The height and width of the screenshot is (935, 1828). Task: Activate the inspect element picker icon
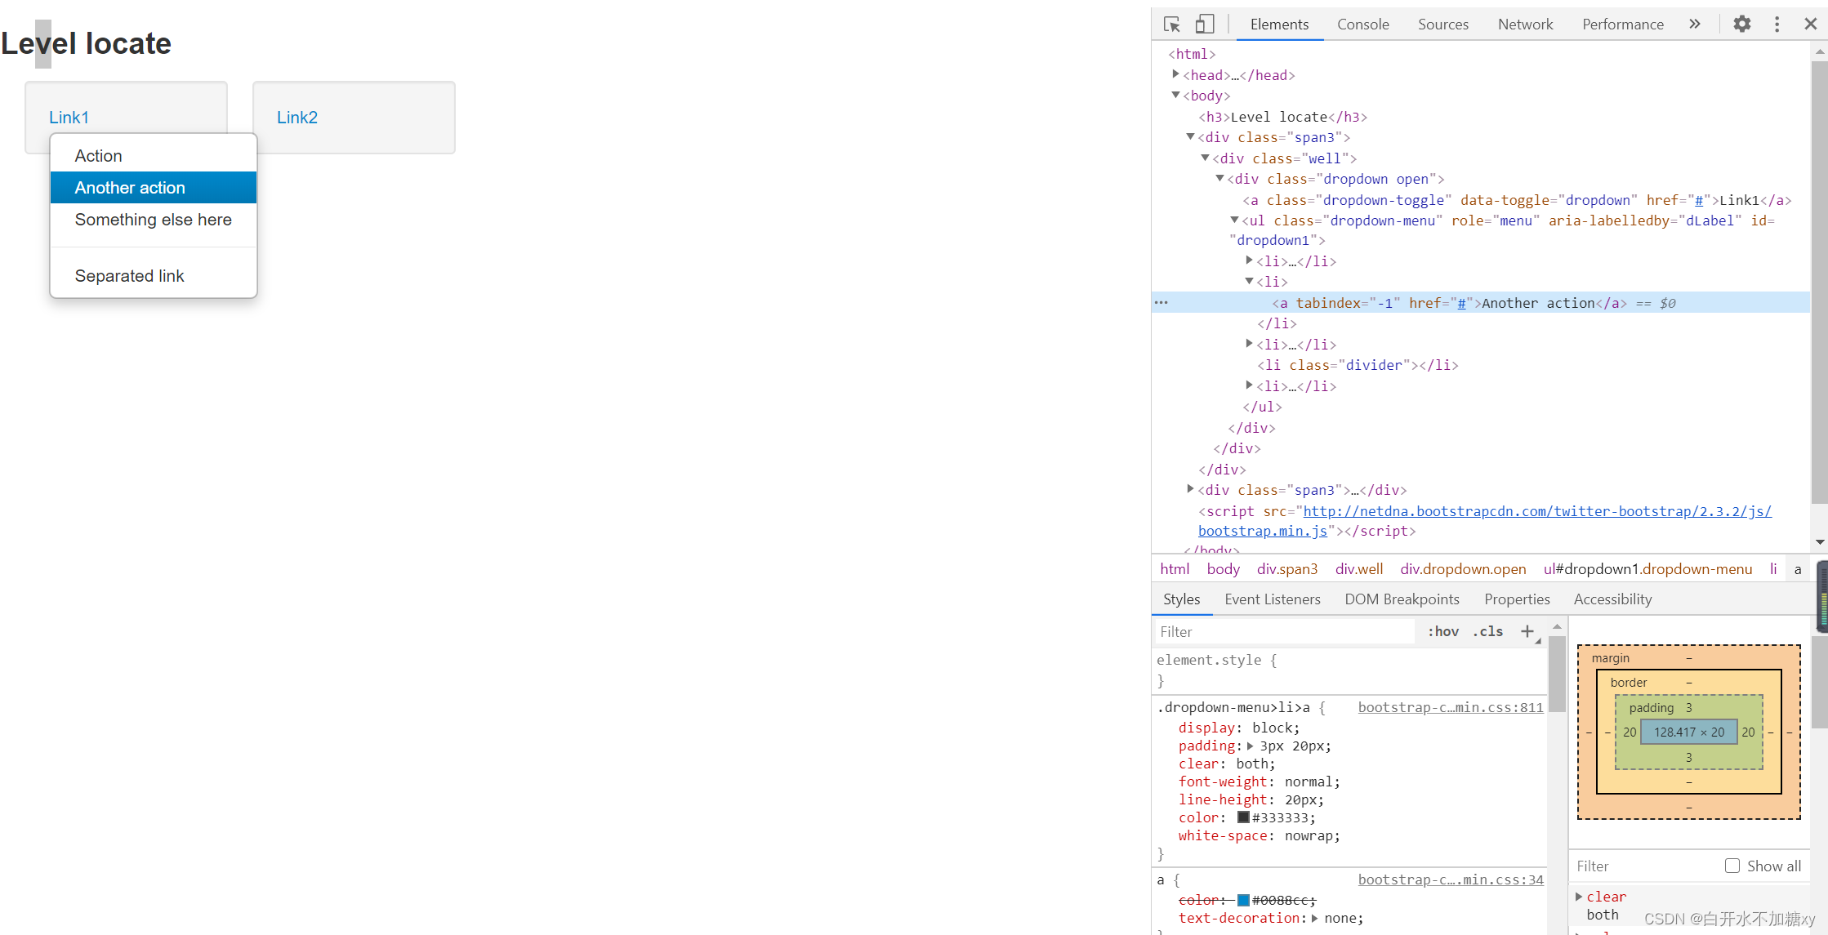(x=1172, y=24)
